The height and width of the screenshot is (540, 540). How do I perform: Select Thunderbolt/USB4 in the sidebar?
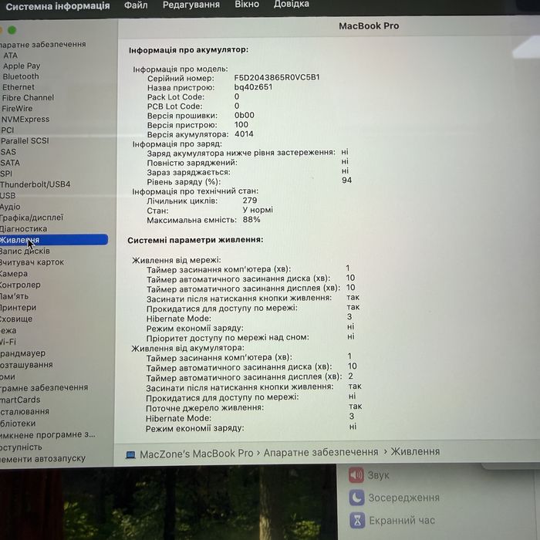click(35, 184)
